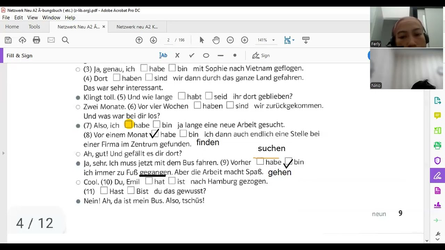Open the View menu
The width and height of the screenshot is (445, 250).
[32, 17]
